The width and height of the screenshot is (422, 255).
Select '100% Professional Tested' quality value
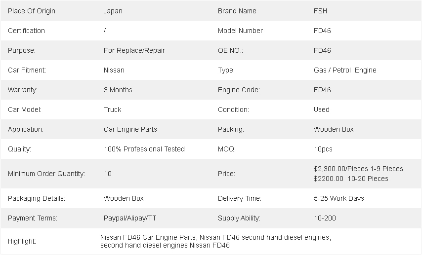click(x=144, y=149)
